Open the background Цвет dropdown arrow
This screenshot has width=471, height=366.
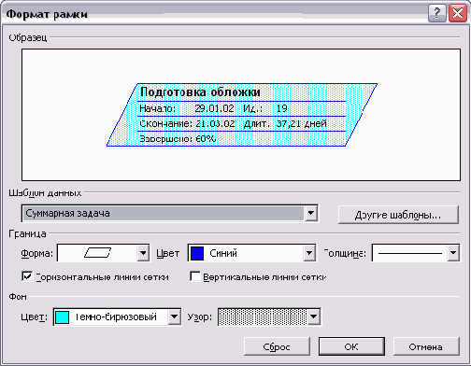[175, 317]
